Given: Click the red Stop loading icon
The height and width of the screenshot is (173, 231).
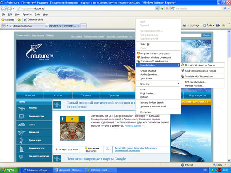Looking at the screenshot, I should pyautogui.click(x=167, y=8).
